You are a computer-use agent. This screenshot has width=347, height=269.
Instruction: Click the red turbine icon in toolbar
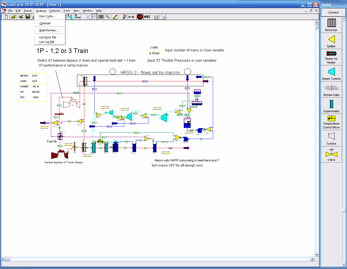point(140,17)
